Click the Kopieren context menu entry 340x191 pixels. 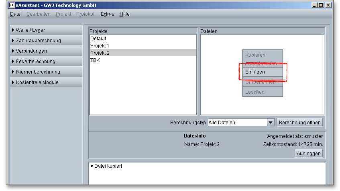(255, 55)
